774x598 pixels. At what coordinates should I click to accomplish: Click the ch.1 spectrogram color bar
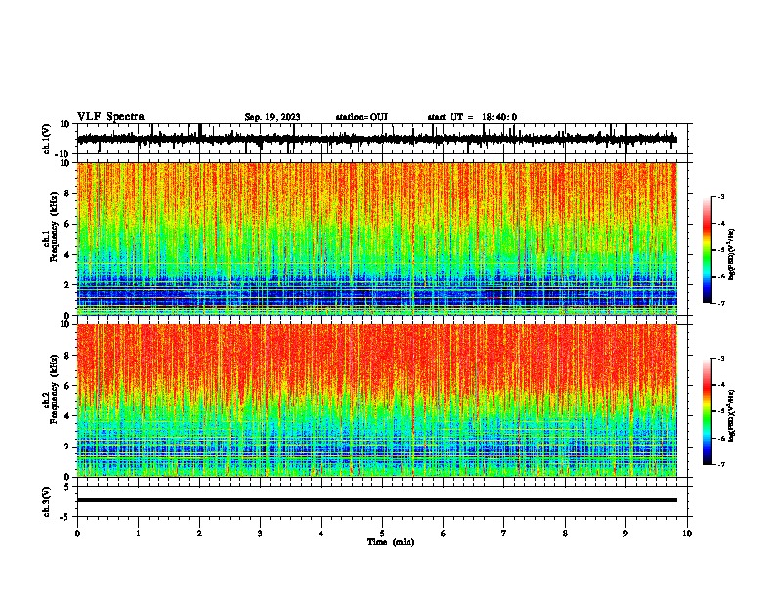pyautogui.click(x=708, y=250)
